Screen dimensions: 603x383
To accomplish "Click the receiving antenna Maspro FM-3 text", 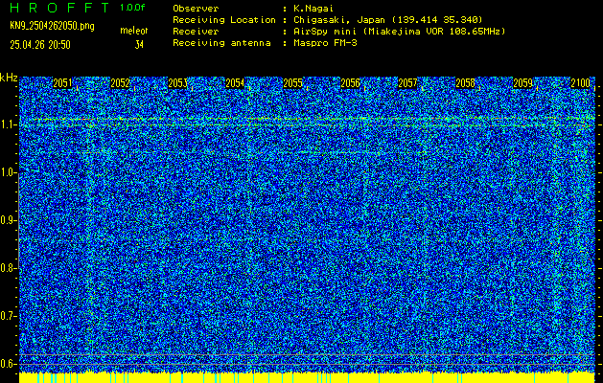I will coord(325,43).
